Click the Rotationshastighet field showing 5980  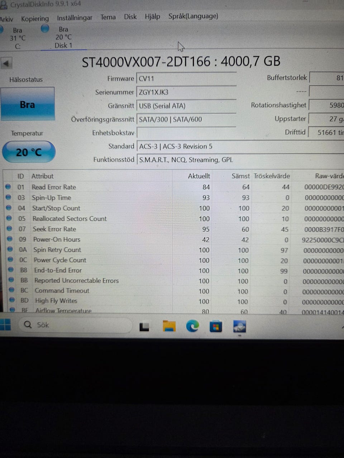click(x=327, y=105)
